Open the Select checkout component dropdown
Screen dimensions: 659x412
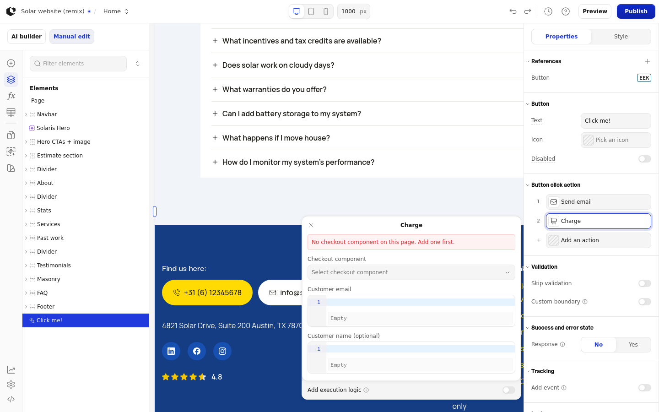[411, 272]
